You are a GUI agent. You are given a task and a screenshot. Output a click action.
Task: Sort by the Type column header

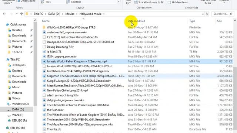(192, 21)
